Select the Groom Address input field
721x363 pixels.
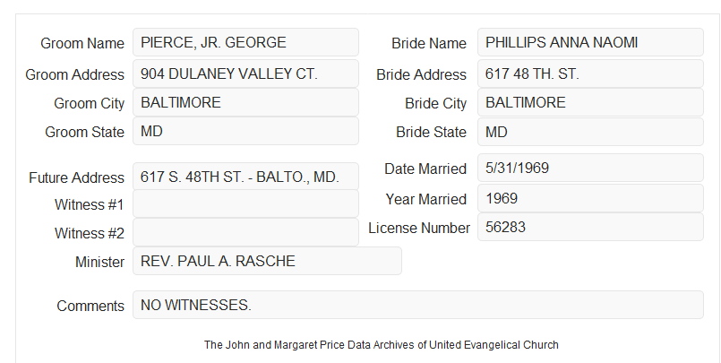(245, 73)
